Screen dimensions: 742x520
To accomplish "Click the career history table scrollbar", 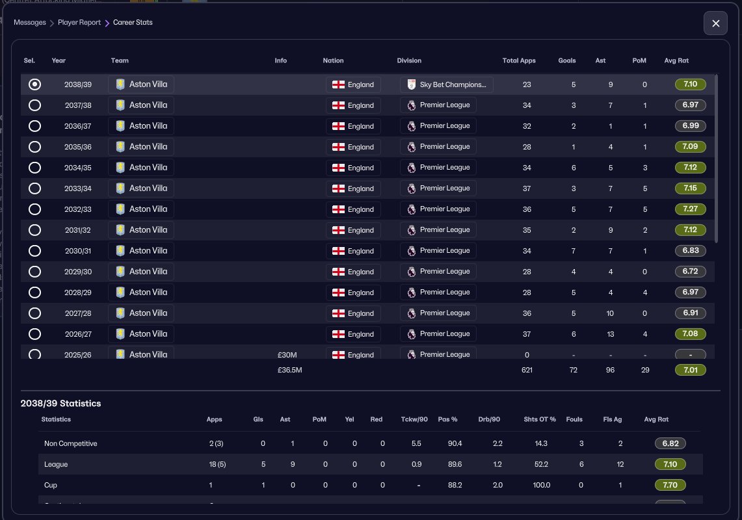I will coord(717,159).
